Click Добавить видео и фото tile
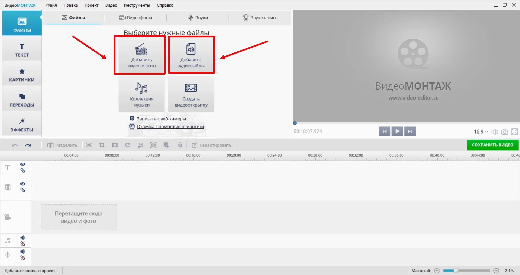520x275 pixels. [x=141, y=55]
